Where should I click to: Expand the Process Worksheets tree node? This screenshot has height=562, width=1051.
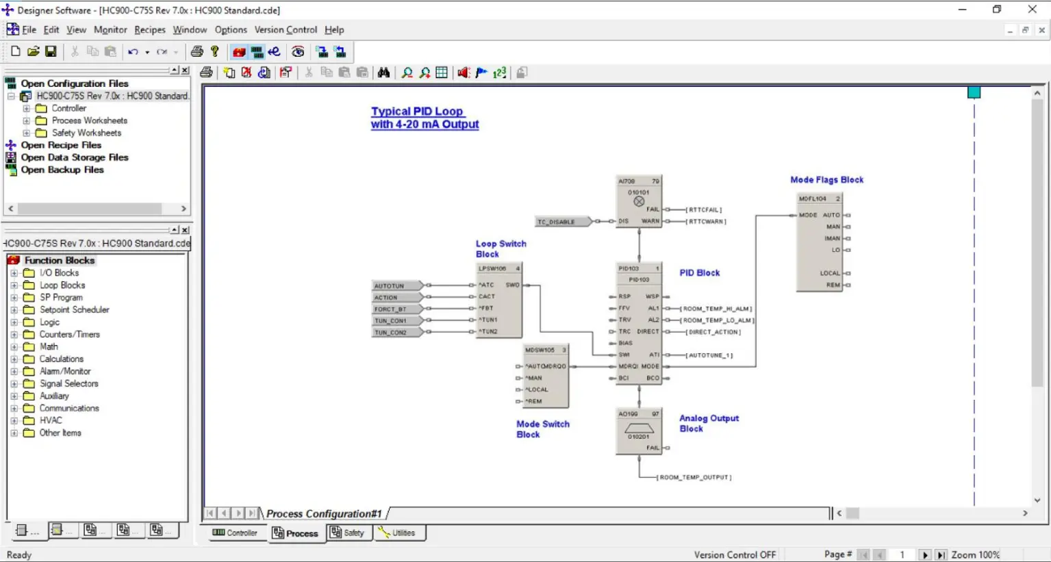pos(27,120)
